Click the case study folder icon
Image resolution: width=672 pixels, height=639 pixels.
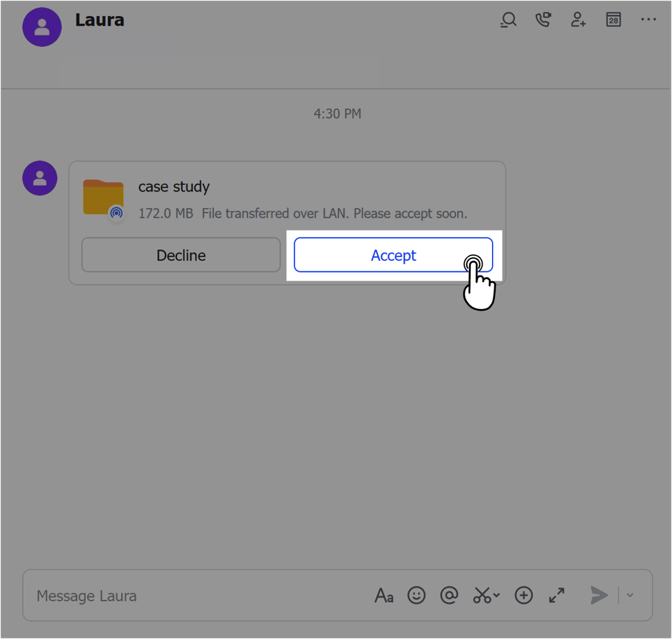coord(103,198)
